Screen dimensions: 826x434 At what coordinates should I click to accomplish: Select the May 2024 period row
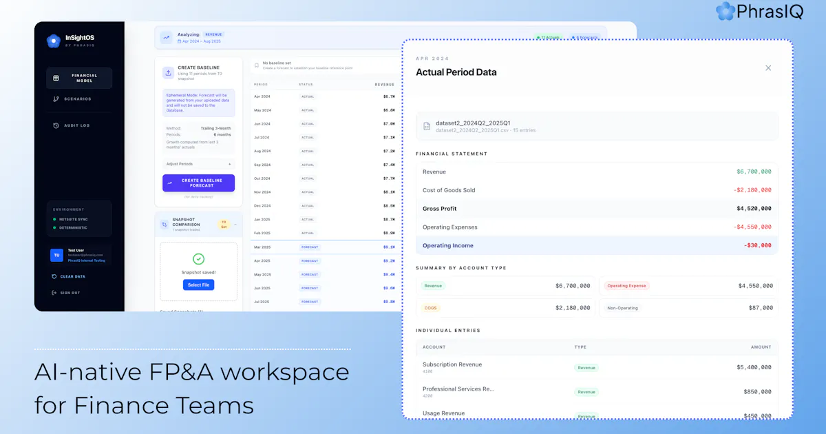click(x=326, y=110)
